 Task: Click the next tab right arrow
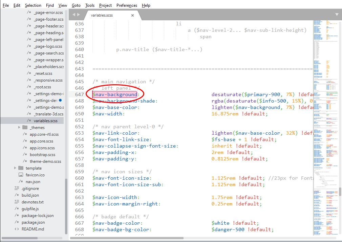coord(79,15)
